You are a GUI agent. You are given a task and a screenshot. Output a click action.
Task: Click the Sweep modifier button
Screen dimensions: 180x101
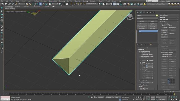point(142,24)
